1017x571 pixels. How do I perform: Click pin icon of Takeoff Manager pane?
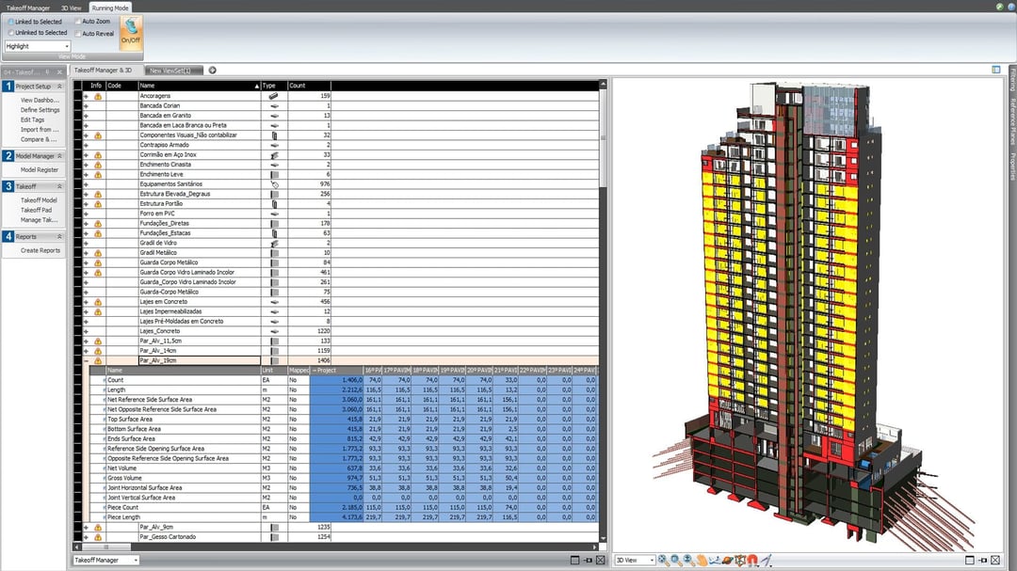click(588, 560)
